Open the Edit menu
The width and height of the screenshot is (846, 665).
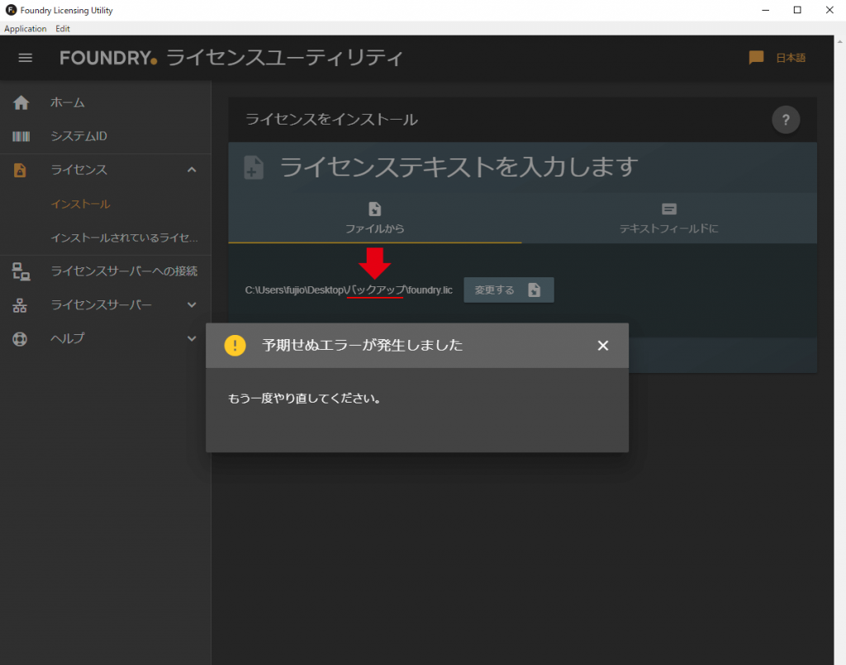[x=63, y=29]
